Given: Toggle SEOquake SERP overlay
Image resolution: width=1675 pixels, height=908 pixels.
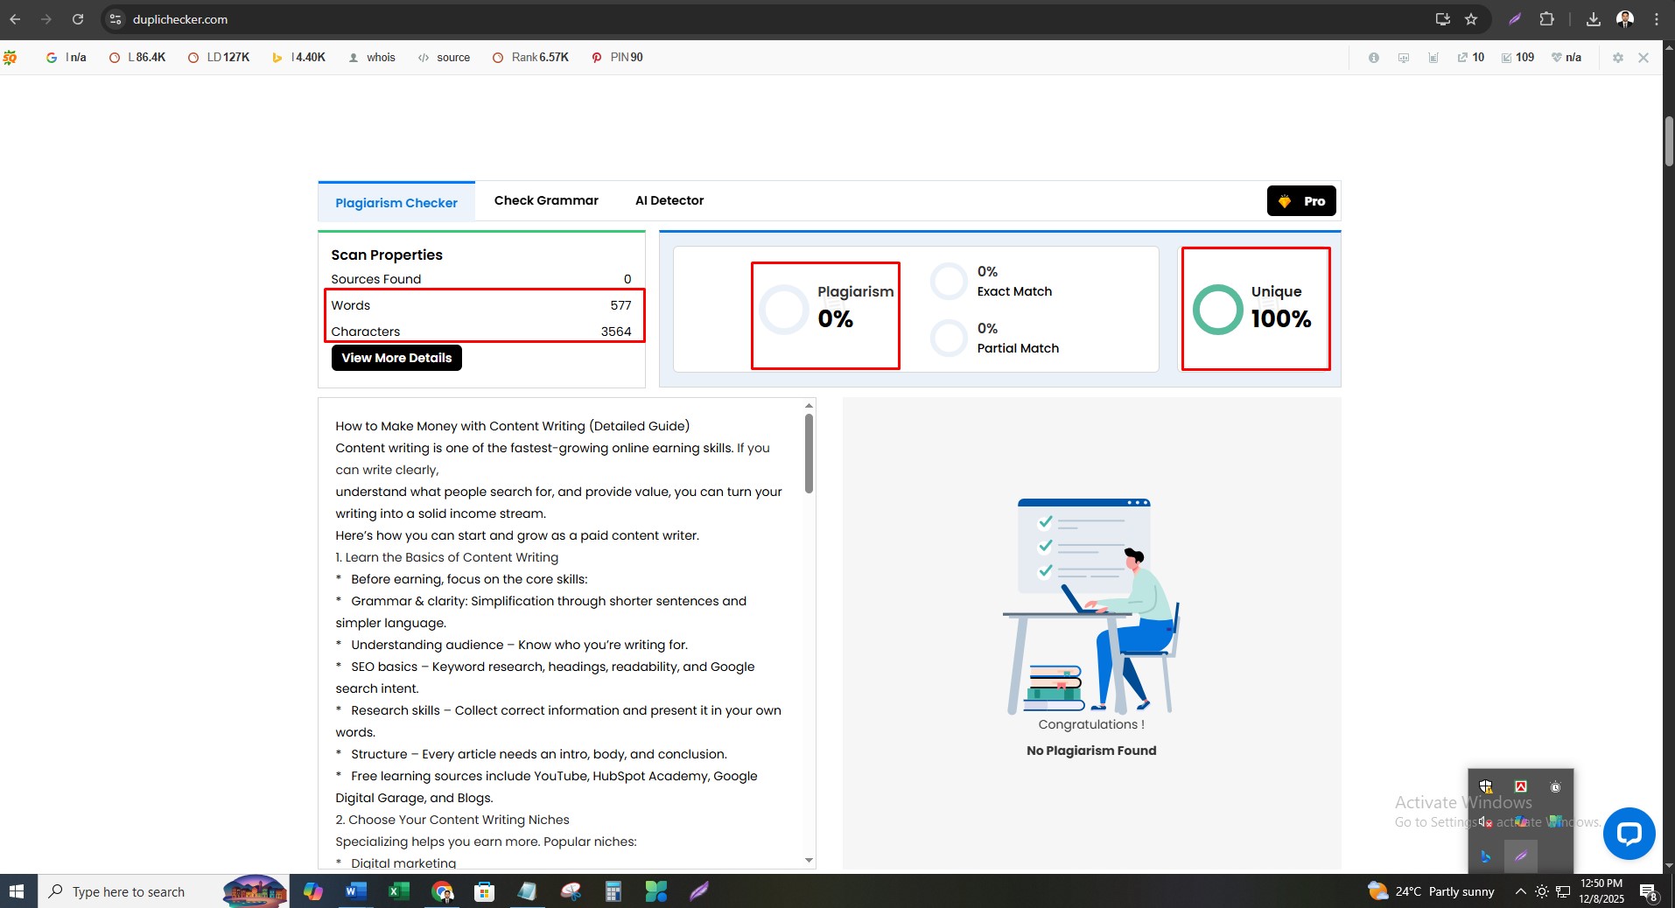Looking at the screenshot, I should click(1403, 58).
